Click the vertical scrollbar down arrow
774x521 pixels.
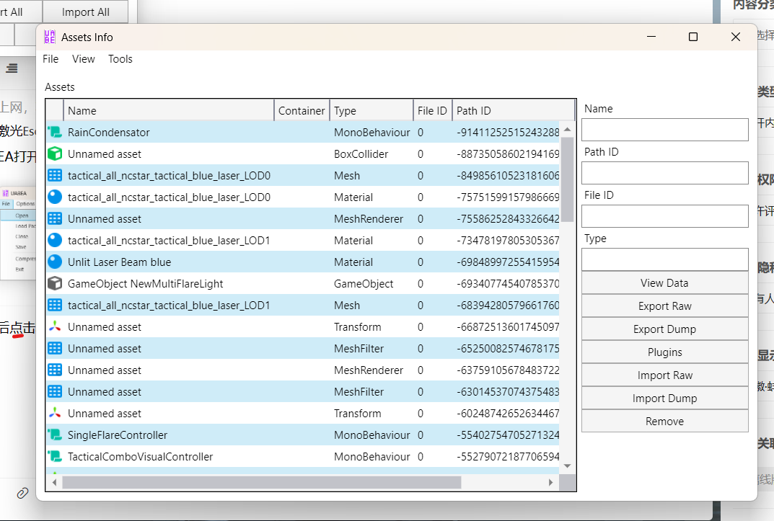(568, 466)
